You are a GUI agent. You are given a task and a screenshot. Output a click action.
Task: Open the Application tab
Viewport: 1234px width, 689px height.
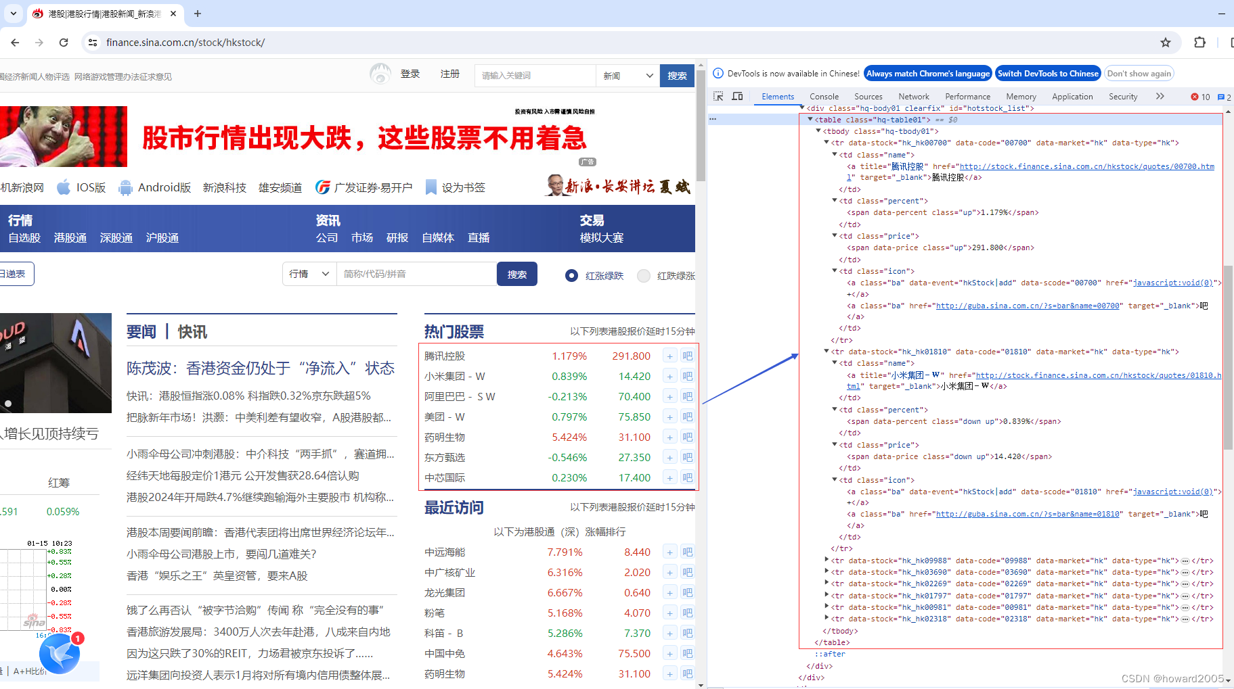click(x=1072, y=97)
